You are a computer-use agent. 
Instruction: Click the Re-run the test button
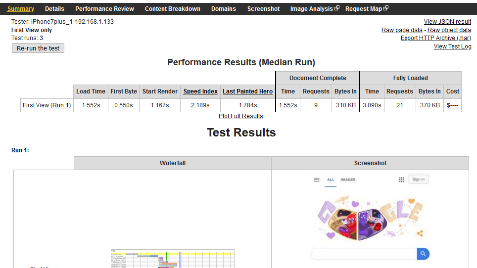tap(38, 48)
